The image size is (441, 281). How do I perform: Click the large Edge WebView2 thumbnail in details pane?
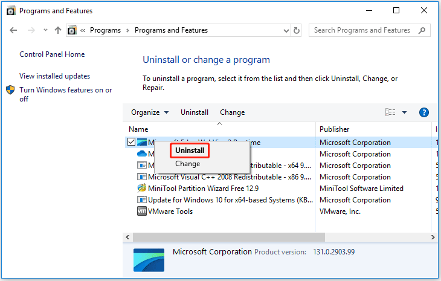(149, 260)
